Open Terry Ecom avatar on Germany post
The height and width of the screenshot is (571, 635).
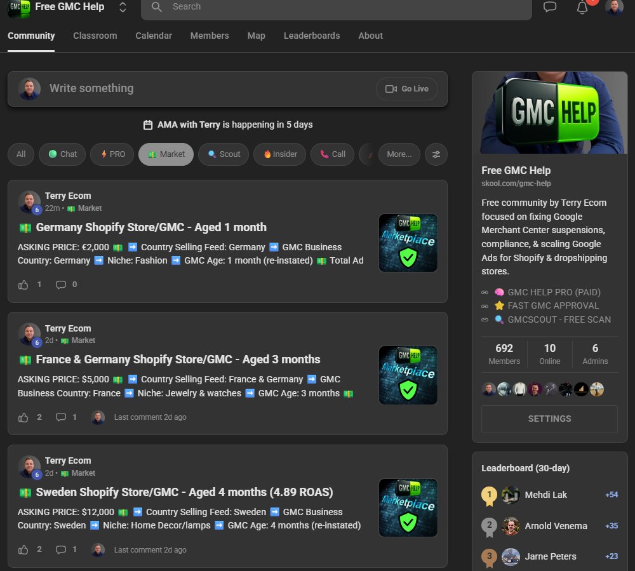[29, 202]
